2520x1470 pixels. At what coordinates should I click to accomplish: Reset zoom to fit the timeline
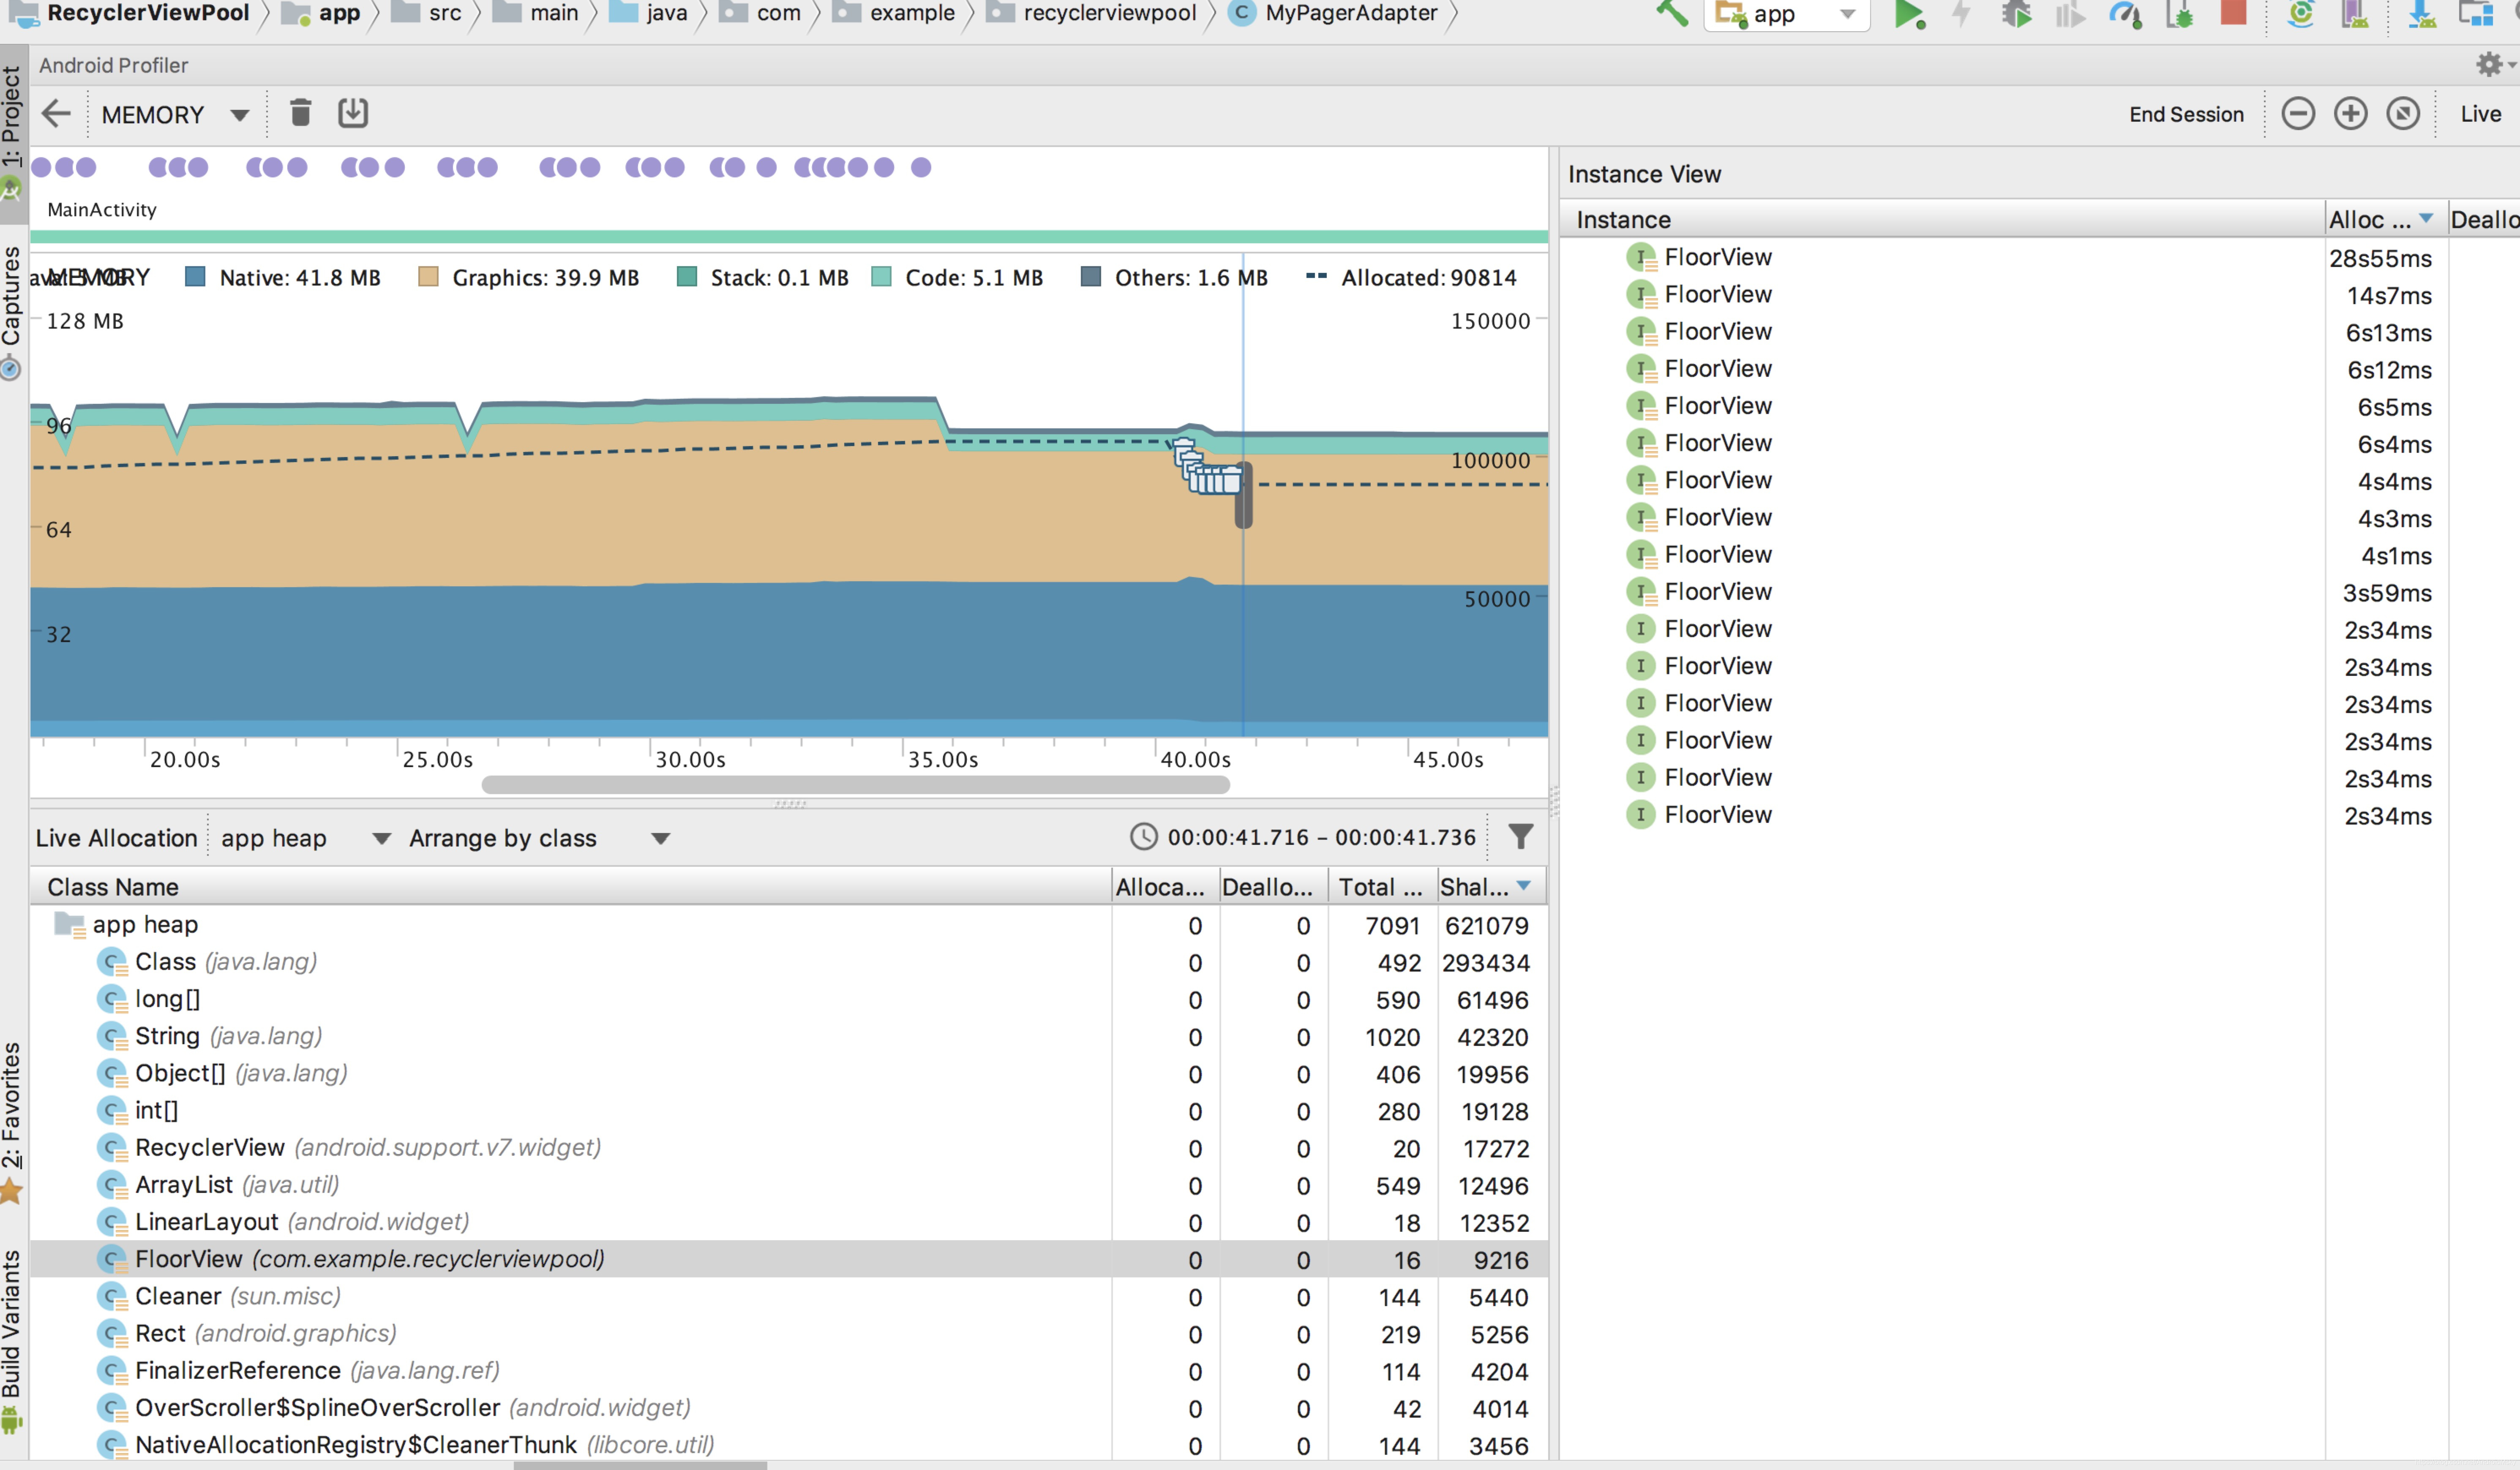pyautogui.click(x=2403, y=113)
